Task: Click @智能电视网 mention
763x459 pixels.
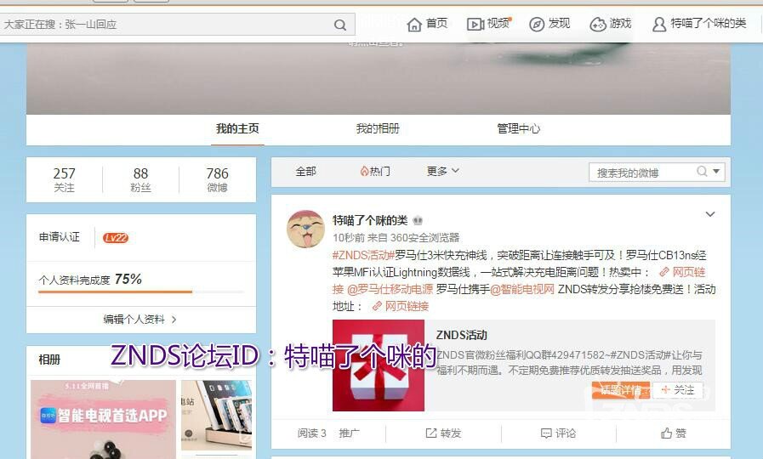Action: (522, 289)
